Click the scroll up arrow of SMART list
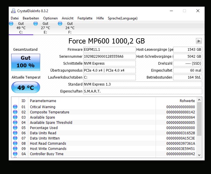Screen dimensions: 211x174 pos(199,100)
